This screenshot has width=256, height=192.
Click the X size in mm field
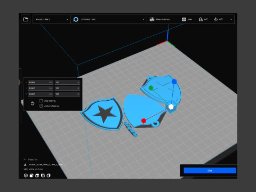[41, 82]
